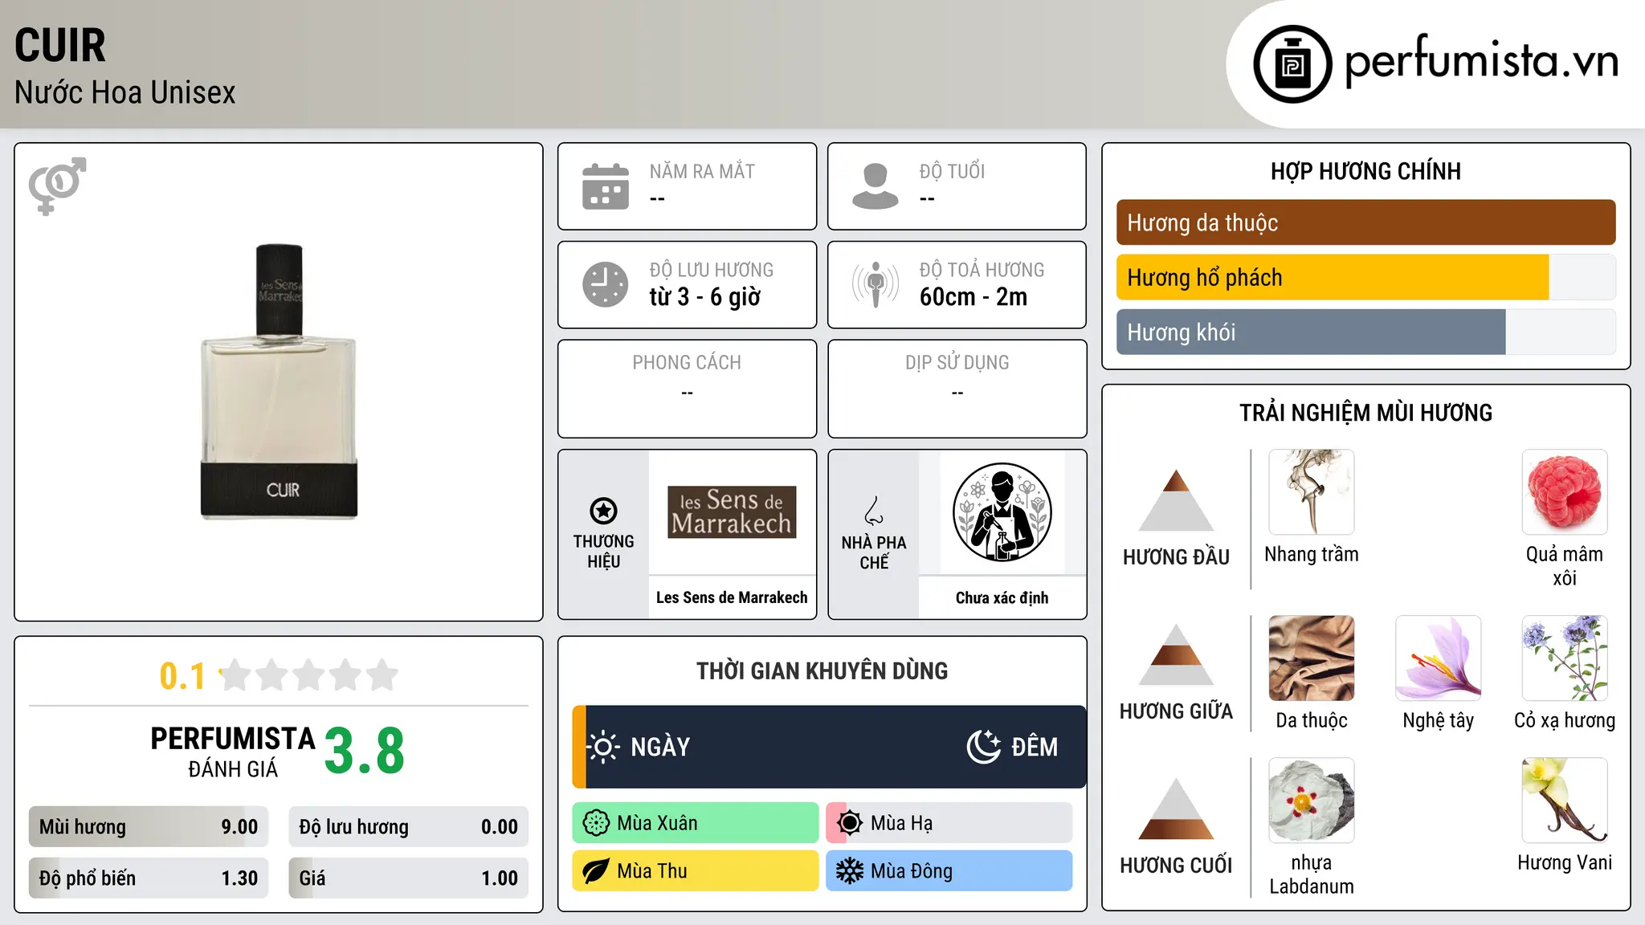Viewport: 1645px width, 925px height.
Task: Click the nose icon above Nhà pha chế
Action: [874, 511]
